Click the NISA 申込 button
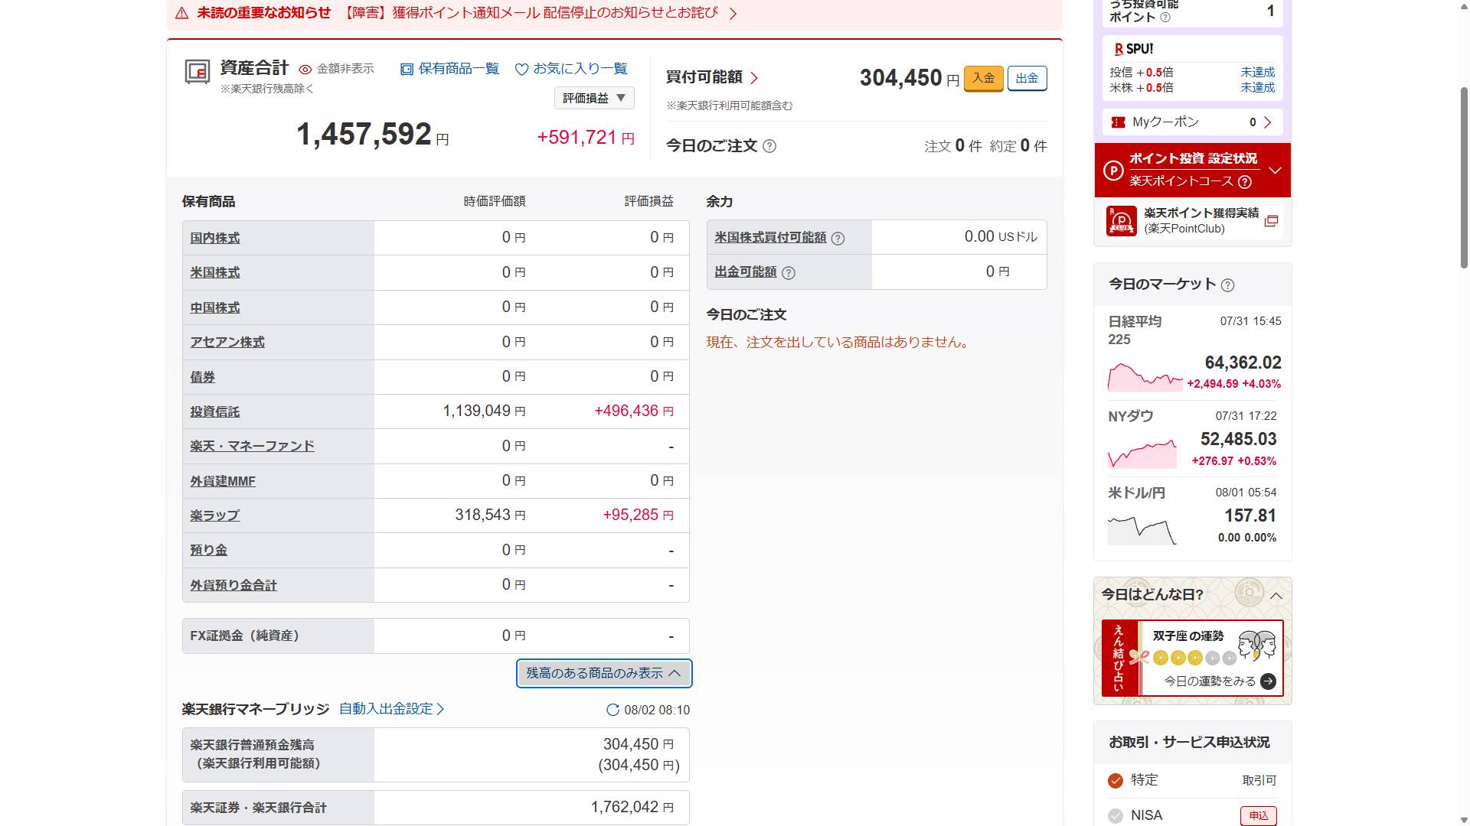Screen dimensions: 1470x826 click(1258, 816)
